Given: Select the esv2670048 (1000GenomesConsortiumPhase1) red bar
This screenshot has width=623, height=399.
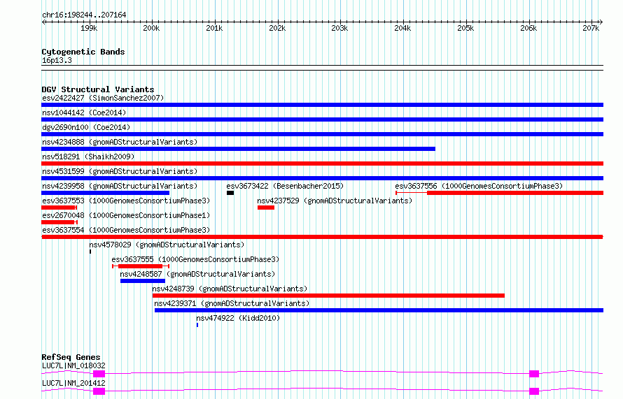Looking at the screenshot, I should (x=58, y=222).
